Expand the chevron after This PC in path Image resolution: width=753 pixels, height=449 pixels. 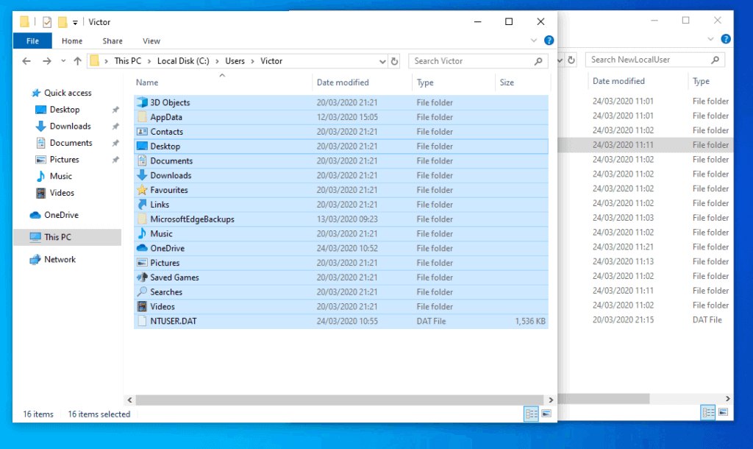(149, 61)
